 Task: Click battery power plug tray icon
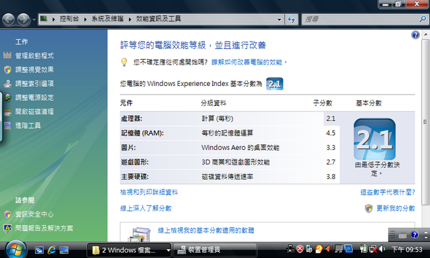point(363,249)
